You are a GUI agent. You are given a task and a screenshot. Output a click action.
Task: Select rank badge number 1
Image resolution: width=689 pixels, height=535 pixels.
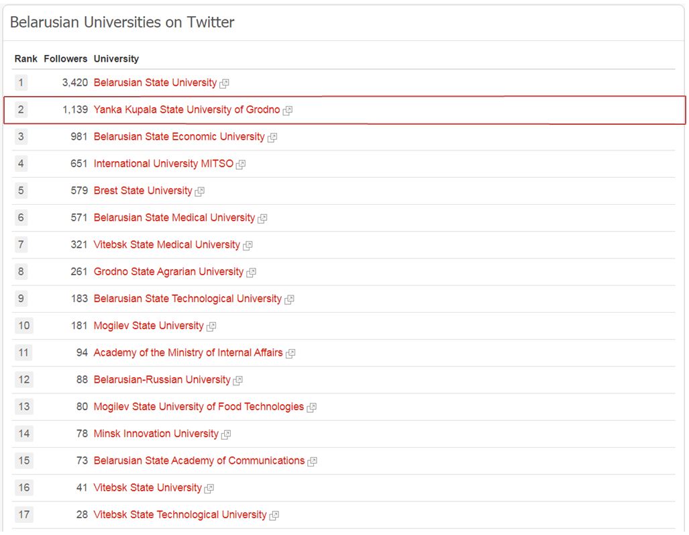point(21,83)
